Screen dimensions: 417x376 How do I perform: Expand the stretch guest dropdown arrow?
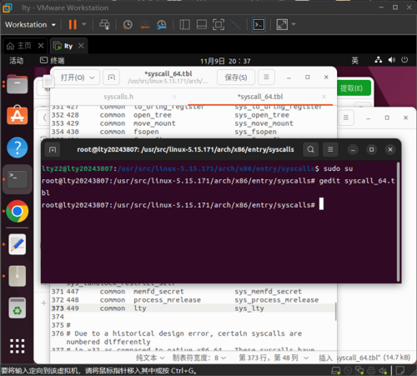point(294,24)
